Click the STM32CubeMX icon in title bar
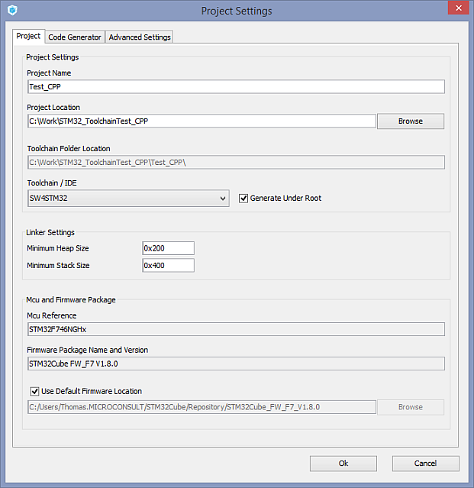This screenshot has height=488, width=474. 11,11
